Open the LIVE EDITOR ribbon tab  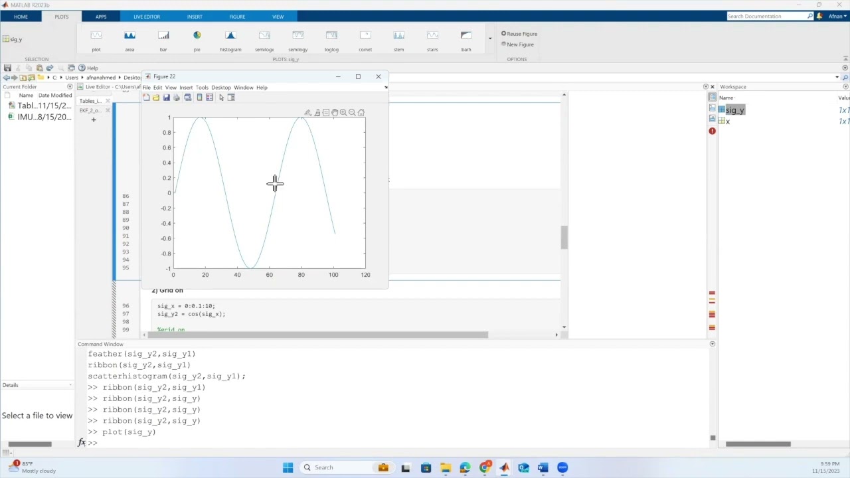pos(147,17)
